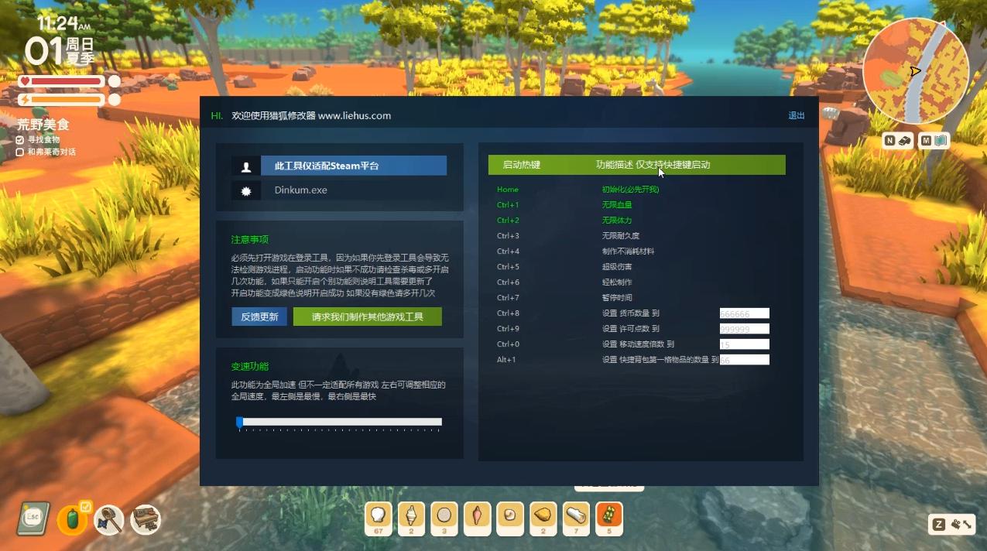
Task: Click the 变速功能 heading
Action: (250, 367)
